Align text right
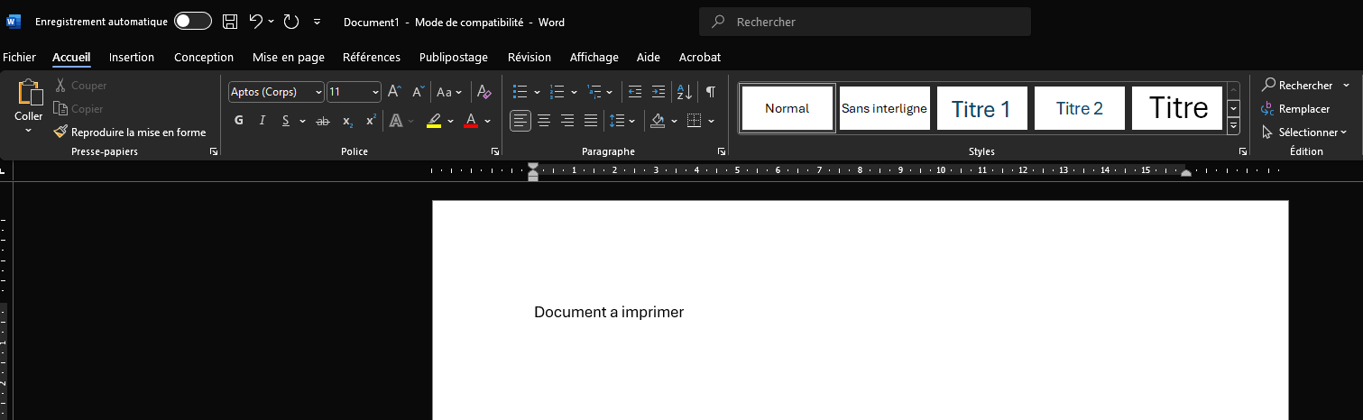 pyautogui.click(x=567, y=121)
